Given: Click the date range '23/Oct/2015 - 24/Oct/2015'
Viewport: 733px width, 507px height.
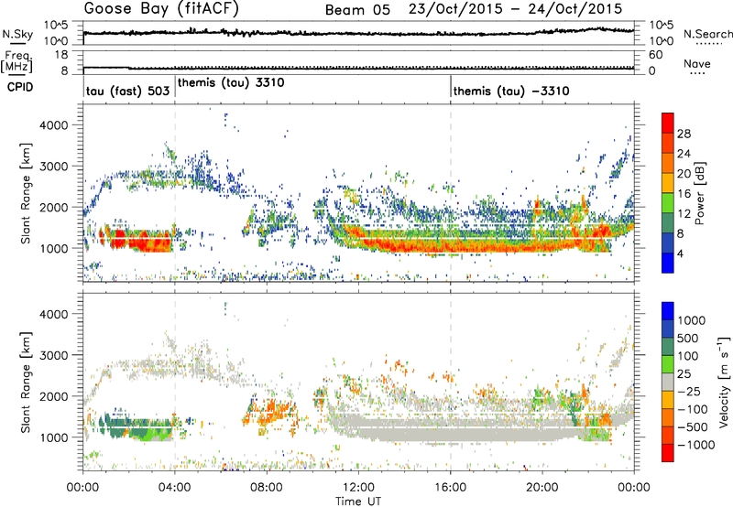Looking at the screenshot, I should (x=515, y=9).
